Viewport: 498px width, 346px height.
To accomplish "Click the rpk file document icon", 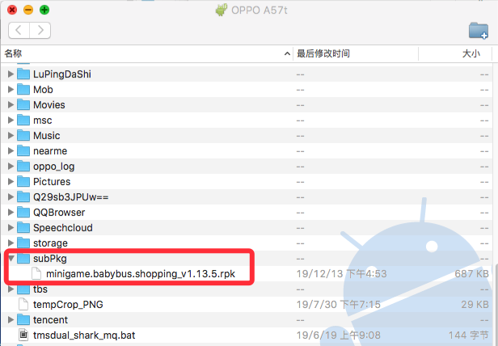I will click(x=36, y=273).
